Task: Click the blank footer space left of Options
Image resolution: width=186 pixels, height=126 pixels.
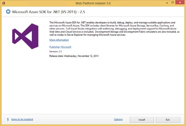Action: click(74, 119)
